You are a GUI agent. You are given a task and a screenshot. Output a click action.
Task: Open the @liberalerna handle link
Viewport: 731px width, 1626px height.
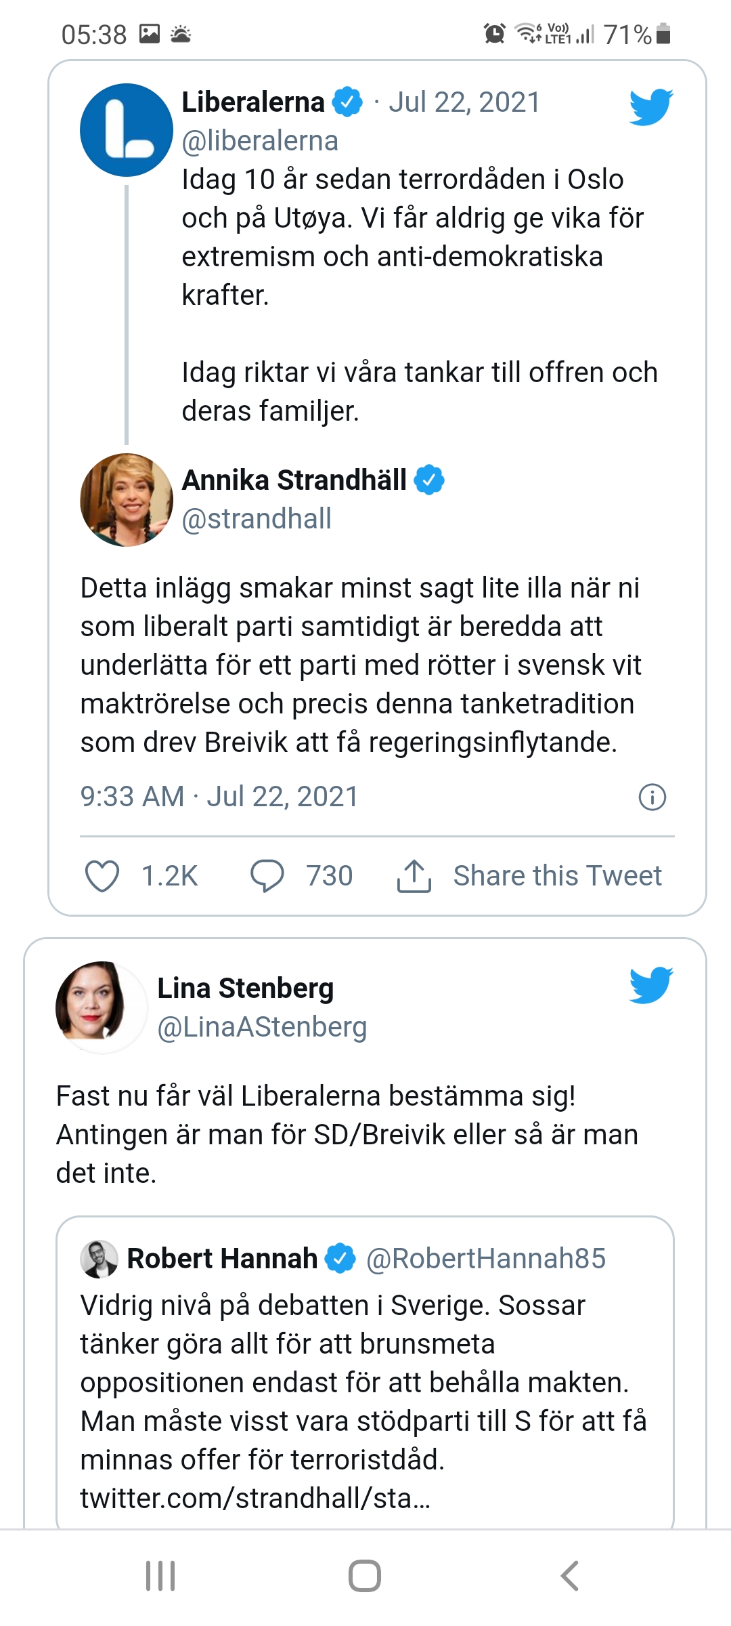(x=260, y=141)
